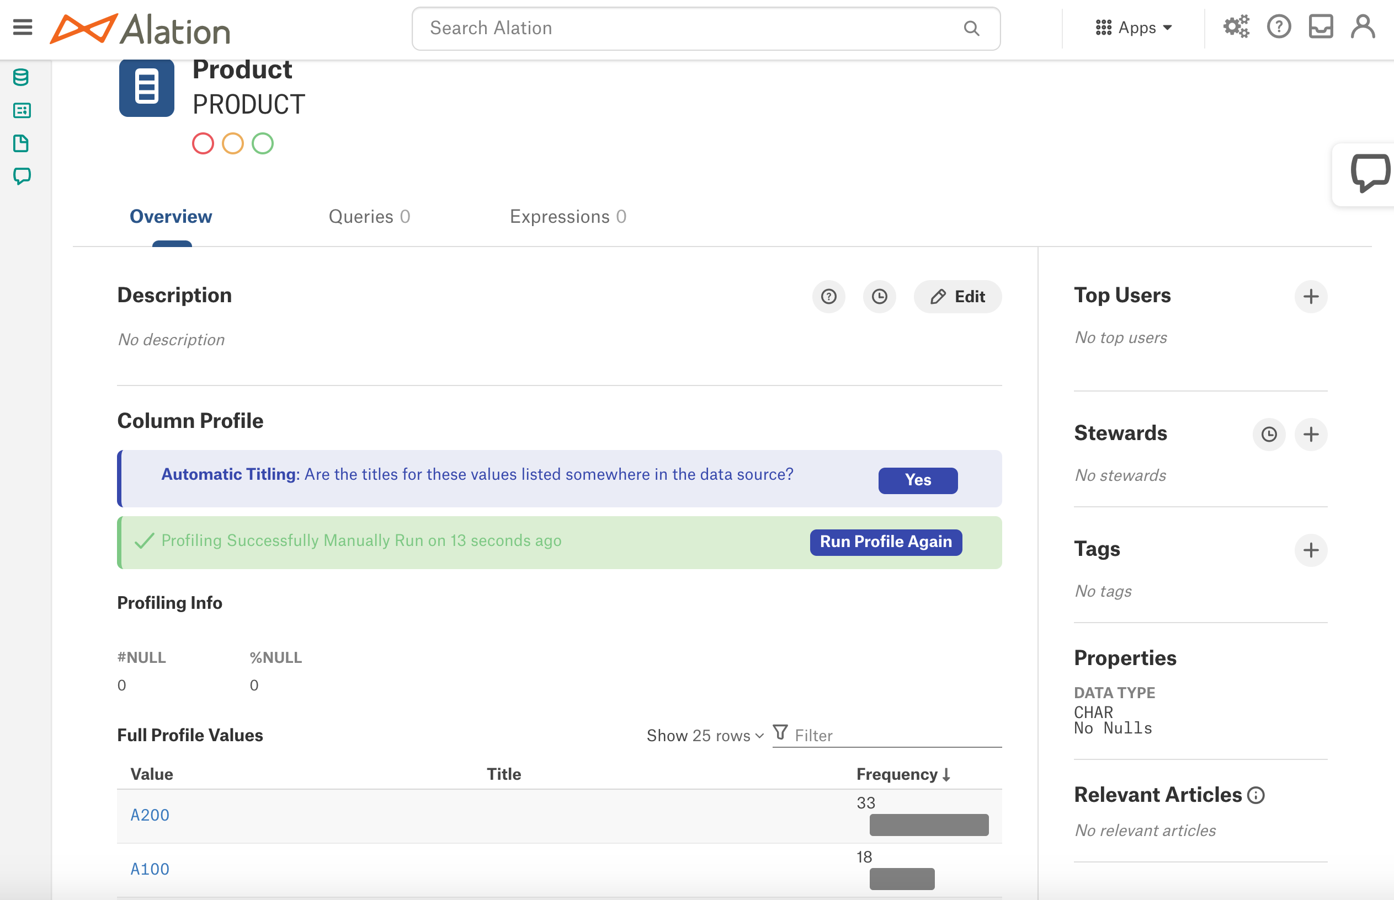This screenshot has height=900, width=1394.
Task: Open the Show 25 rows dropdown
Action: [705, 736]
